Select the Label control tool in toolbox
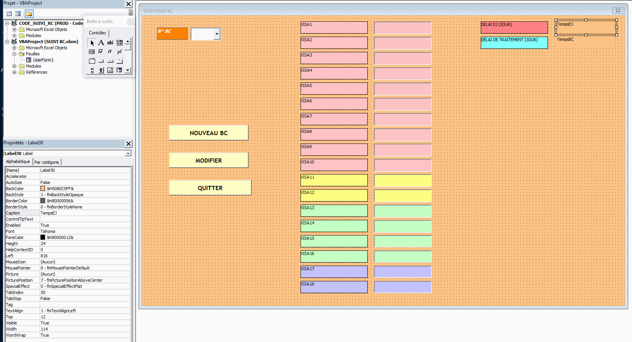The image size is (632, 342). pyautogui.click(x=101, y=43)
